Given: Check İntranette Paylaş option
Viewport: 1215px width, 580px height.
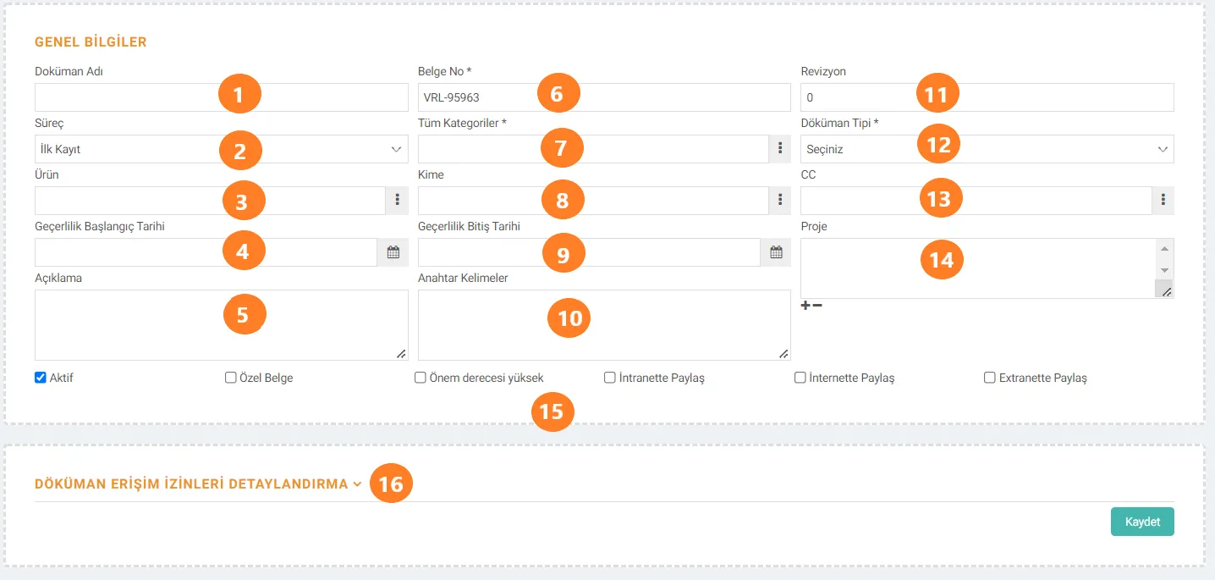Looking at the screenshot, I should tap(610, 378).
